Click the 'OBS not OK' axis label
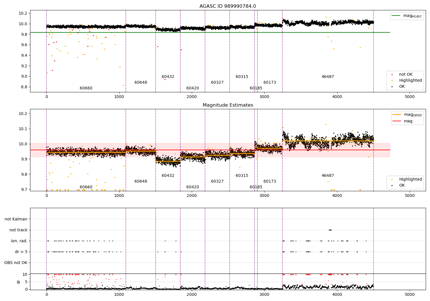The height and width of the screenshot is (301, 430). tap(16, 263)
